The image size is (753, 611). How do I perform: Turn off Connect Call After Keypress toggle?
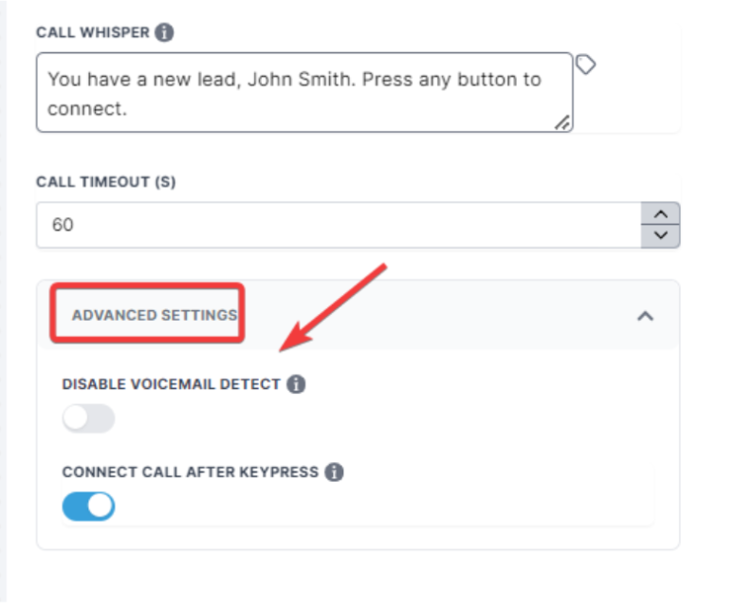coord(88,506)
